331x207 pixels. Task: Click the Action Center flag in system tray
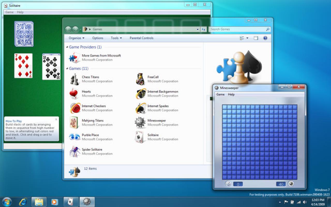(x=286, y=202)
